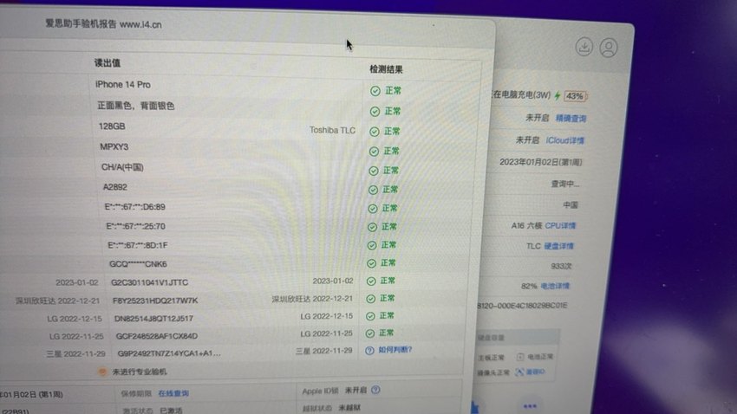
Task: Click the download icon in the back window
Action: click(584, 47)
